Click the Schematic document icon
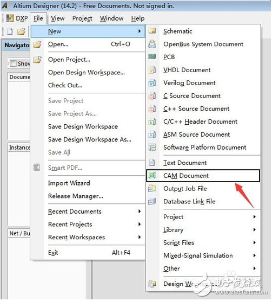The image size is (272, 301). tap(152, 31)
